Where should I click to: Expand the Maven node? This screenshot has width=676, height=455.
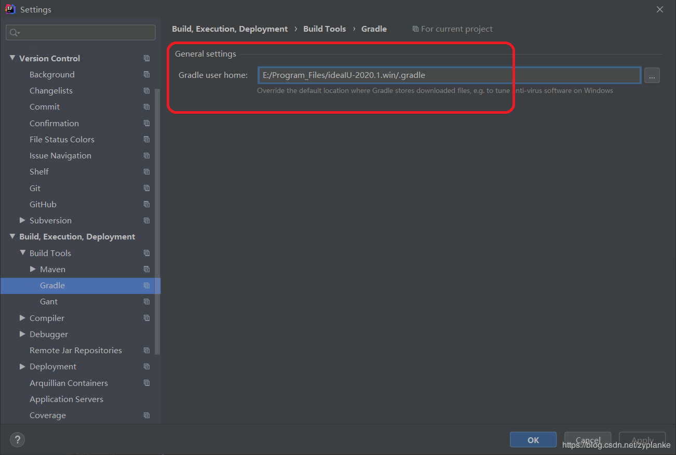tap(33, 269)
